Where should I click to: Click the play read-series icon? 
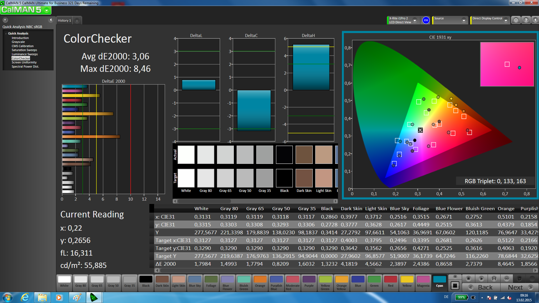tap(481, 279)
